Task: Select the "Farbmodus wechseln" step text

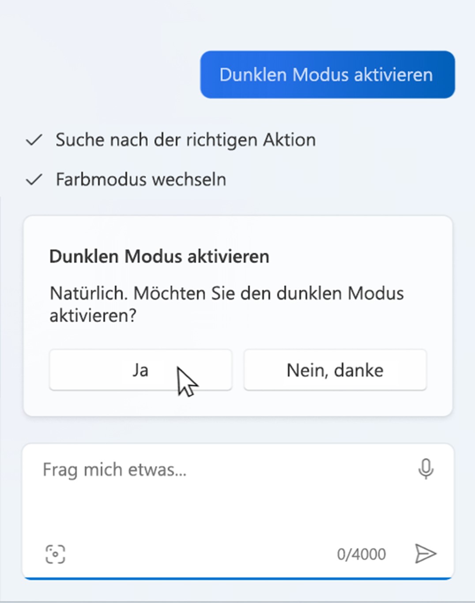Action: (x=141, y=180)
